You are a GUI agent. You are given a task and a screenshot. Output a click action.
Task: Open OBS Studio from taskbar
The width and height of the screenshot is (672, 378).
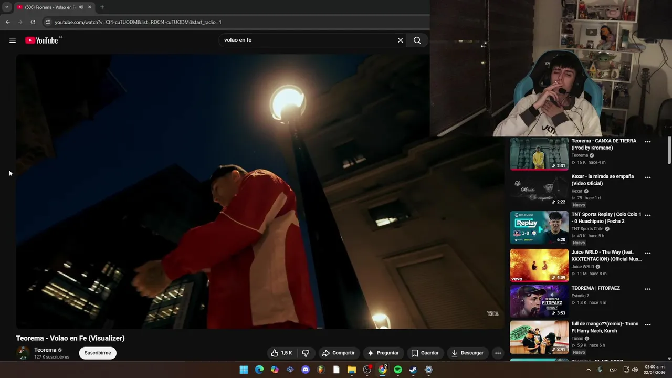pyautogui.click(x=367, y=370)
